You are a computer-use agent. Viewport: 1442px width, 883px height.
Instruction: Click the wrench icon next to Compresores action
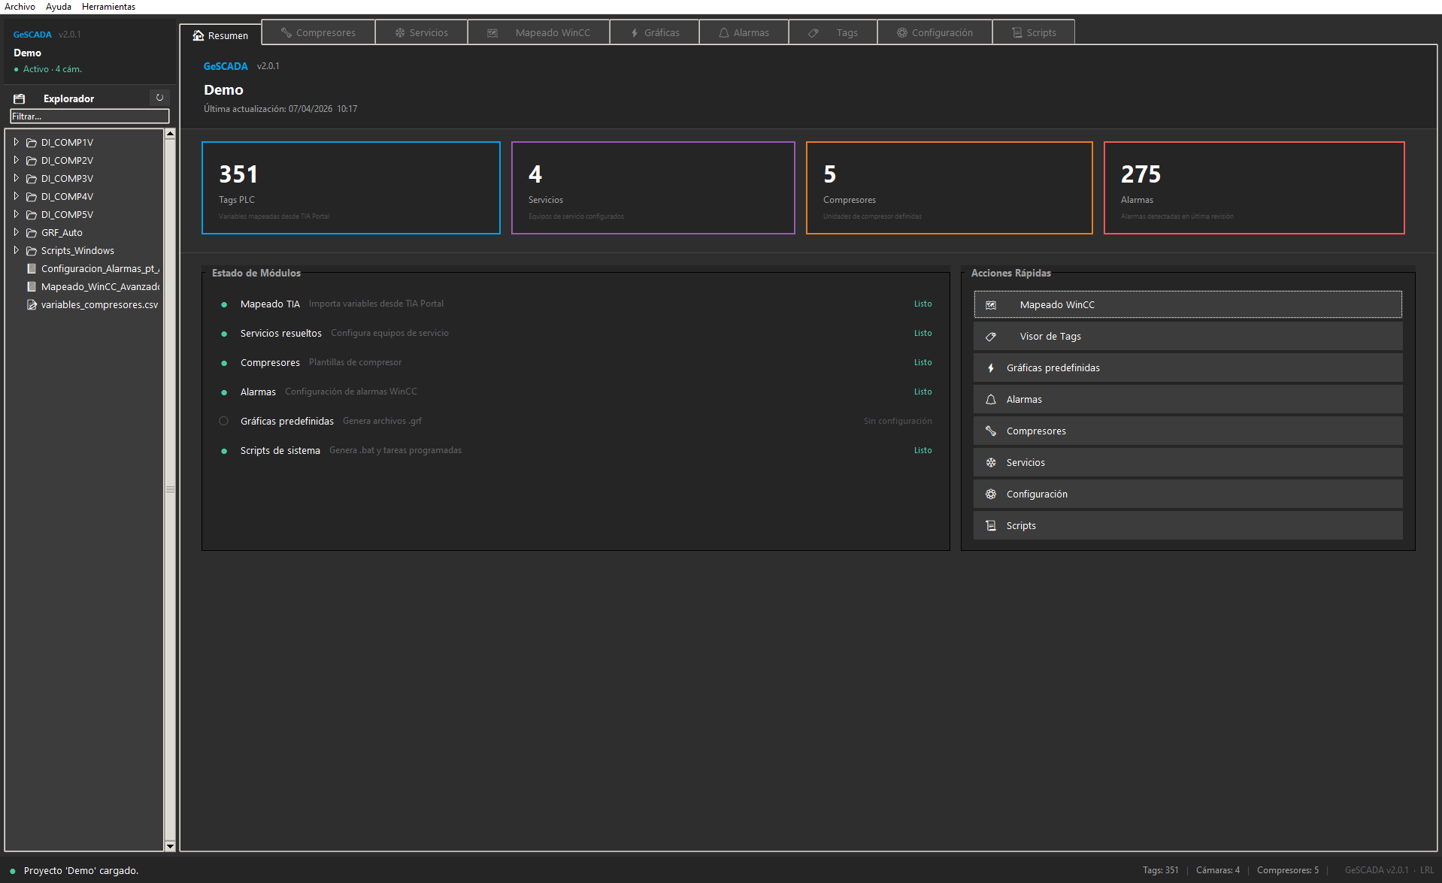click(x=991, y=431)
